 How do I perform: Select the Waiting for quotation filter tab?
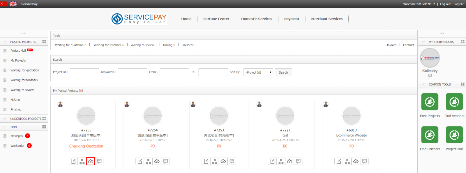point(70,45)
